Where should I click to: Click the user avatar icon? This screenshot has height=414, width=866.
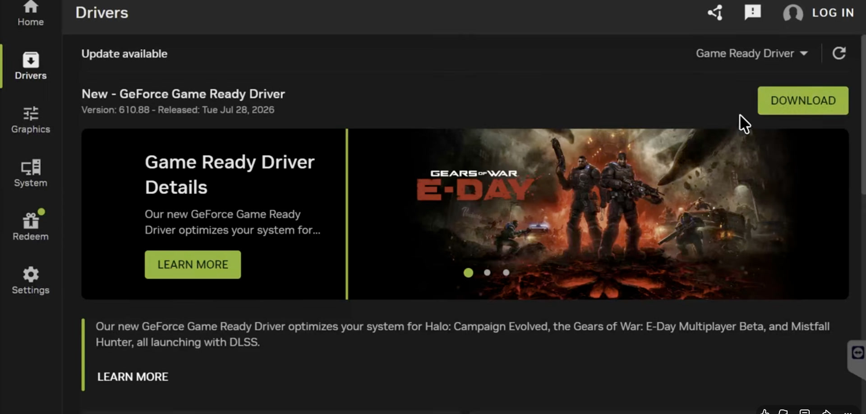click(x=793, y=13)
